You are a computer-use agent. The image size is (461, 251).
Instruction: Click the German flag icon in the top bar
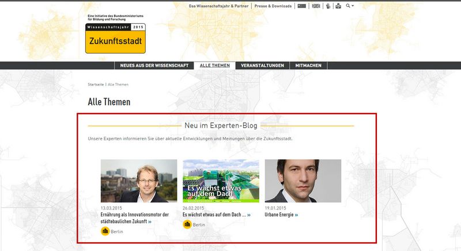(302, 6)
